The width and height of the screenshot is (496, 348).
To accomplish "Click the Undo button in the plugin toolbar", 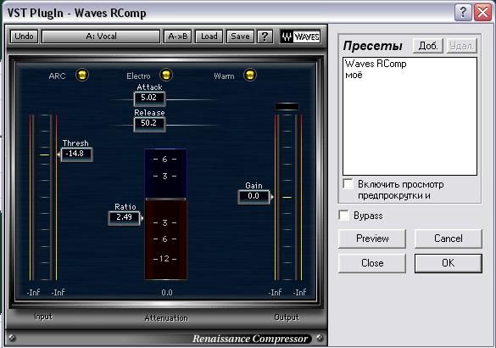I will [24, 36].
